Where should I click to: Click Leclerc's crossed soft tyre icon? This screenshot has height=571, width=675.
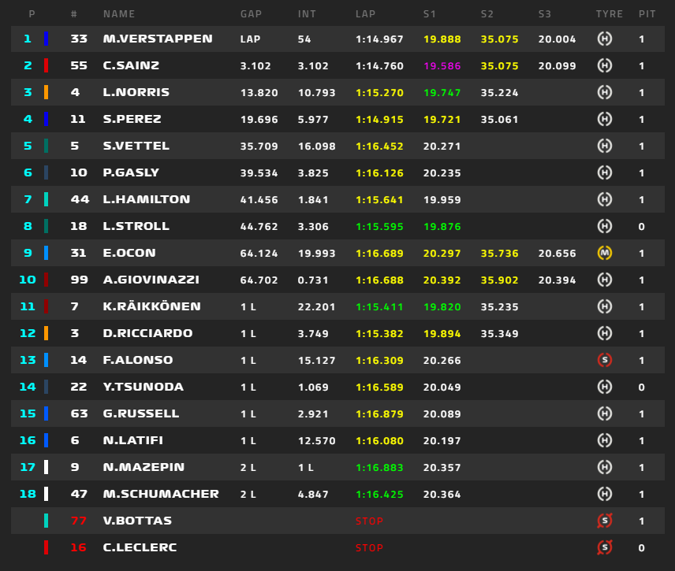coord(605,547)
